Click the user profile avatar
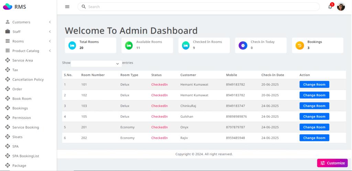 [x=341, y=7]
